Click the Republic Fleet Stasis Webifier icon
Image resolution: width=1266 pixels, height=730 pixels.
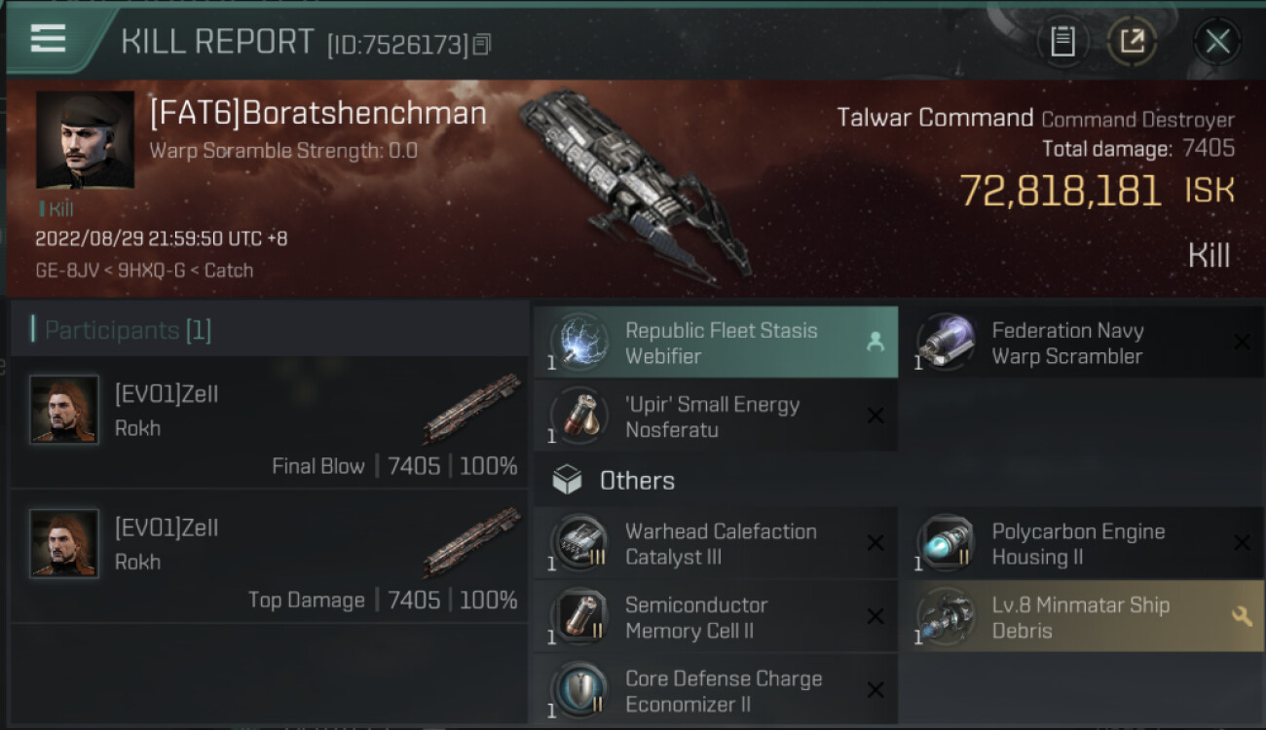click(x=580, y=344)
